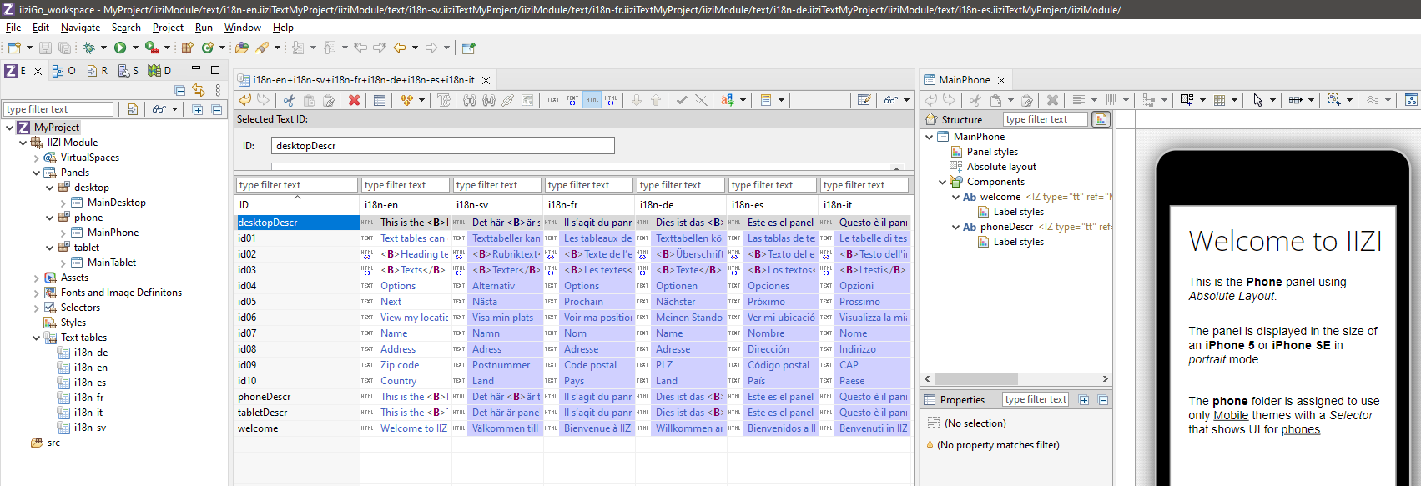Screen dimensions: 1421x486
Task: Toggle the highlighted HTML format button
Action: (x=592, y=100)
